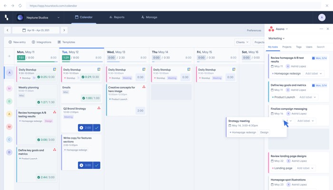This screenshot has height=190, width=333.
Task: Click Google Calendar icon on Thursday Daily Standup
Action: [x=189, y=69]
